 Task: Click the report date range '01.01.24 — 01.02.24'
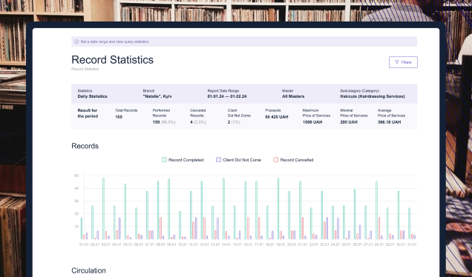click(x=227, y=96)
